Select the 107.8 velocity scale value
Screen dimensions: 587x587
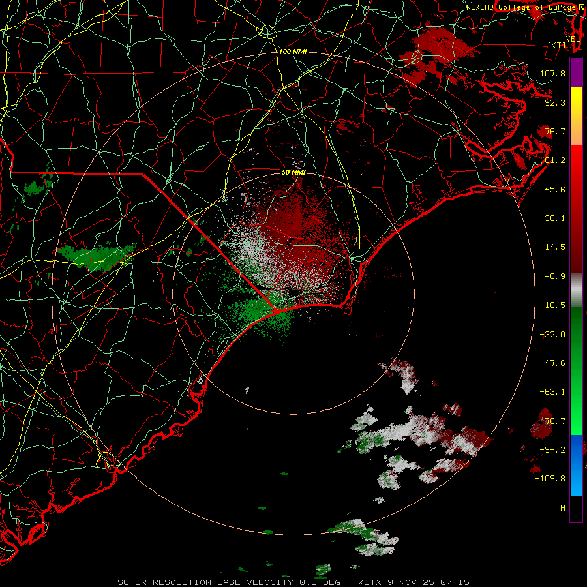552,73
